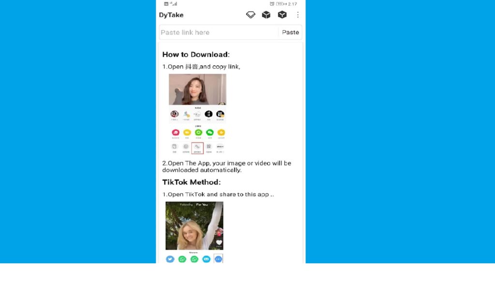This screenshot has width=495, height=285.
Task: Click the cube icon with Y mark
Action: [282, 15]
